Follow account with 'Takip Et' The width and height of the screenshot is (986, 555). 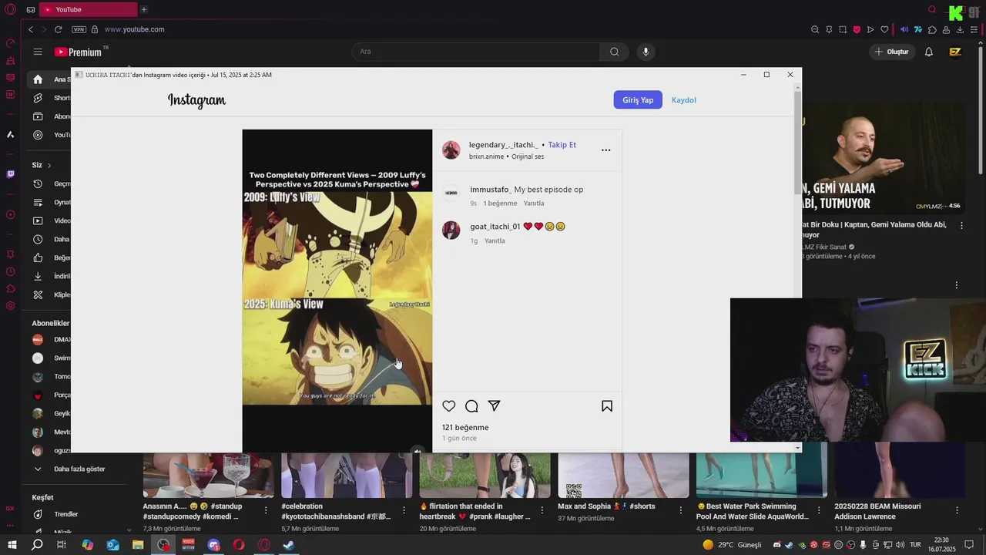[x=562, y=145]
